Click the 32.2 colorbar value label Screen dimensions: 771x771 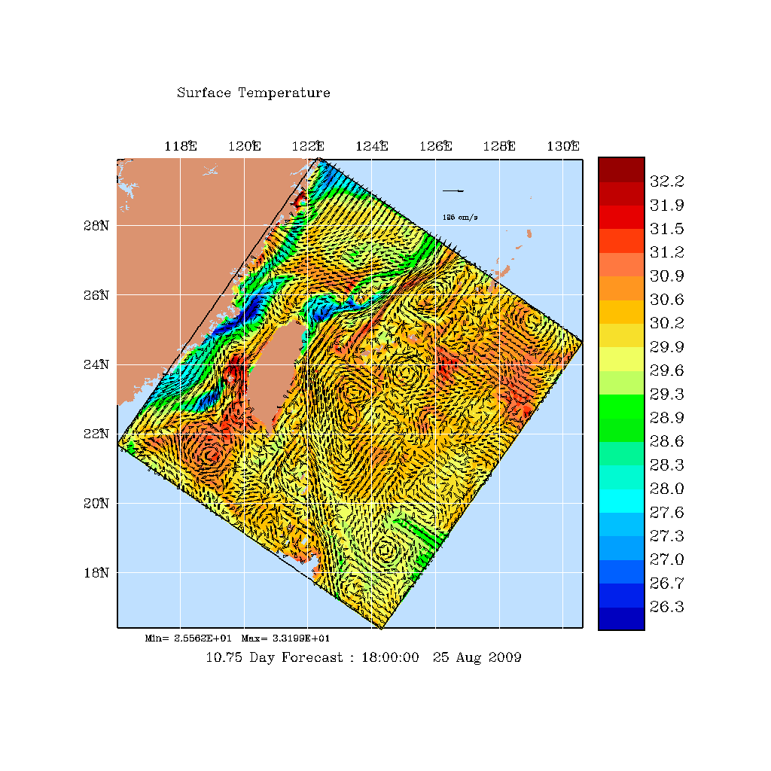[666, 181]
